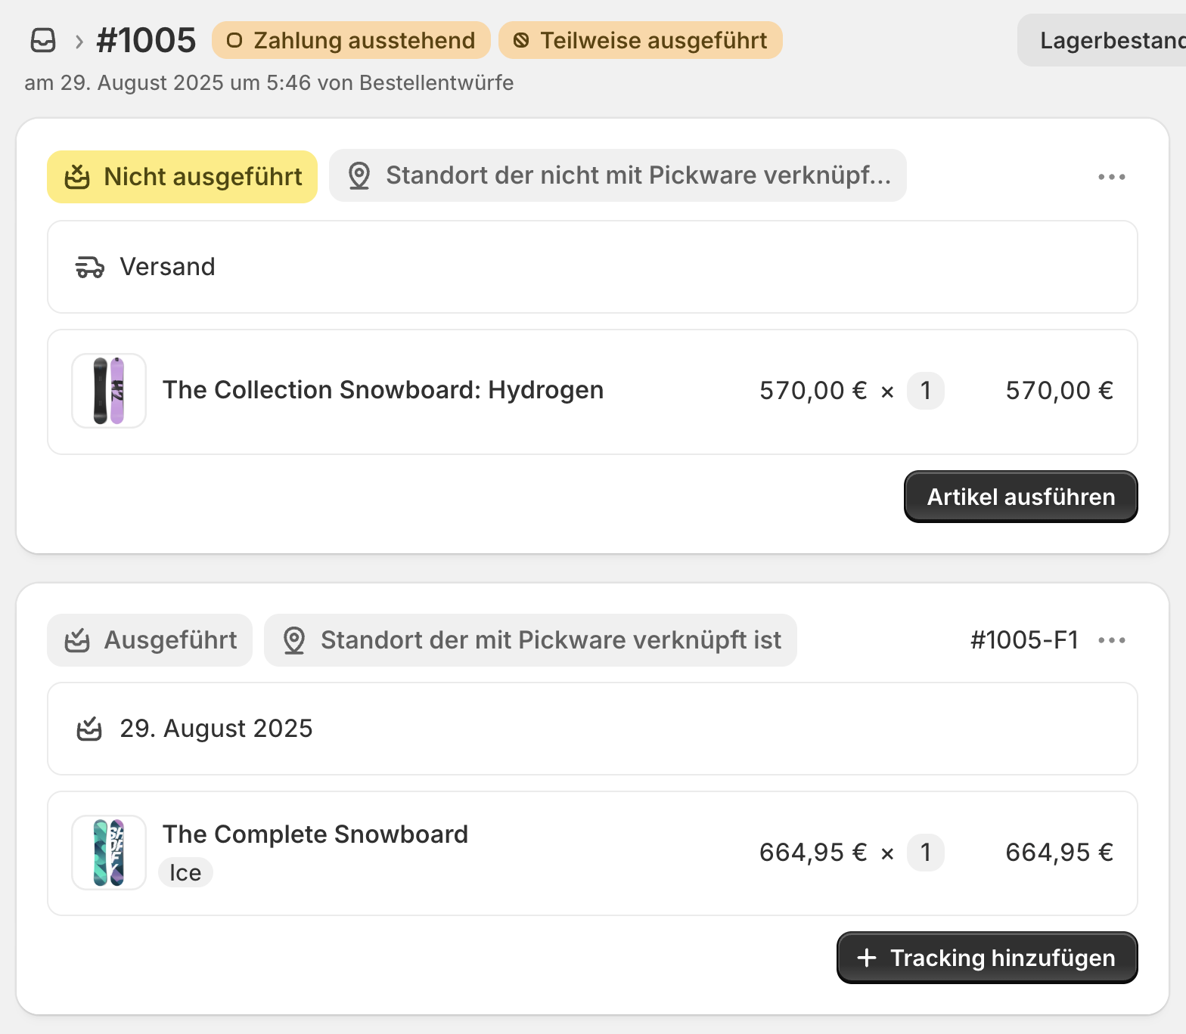This screenshot has height=1034, width=1186.
Task: Open the Lagerbestand button
Action: point(1104,40)
